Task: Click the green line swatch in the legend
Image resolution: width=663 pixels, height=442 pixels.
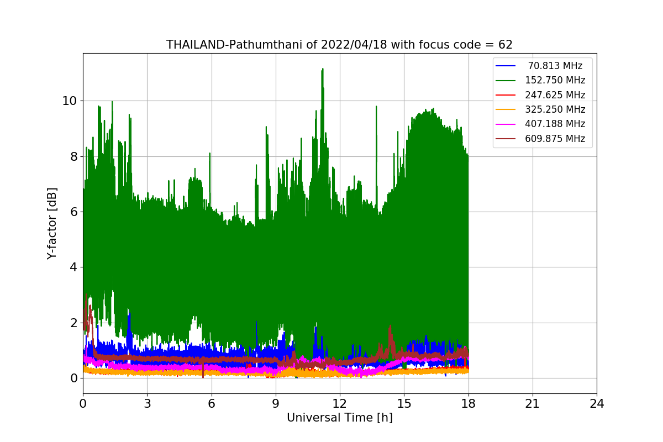Action: pyautogui.click(x=506, y=81)
